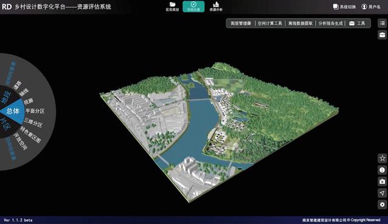
Task: Click 离线数据提取 toolbar item
Action: [x=300, y=23]
